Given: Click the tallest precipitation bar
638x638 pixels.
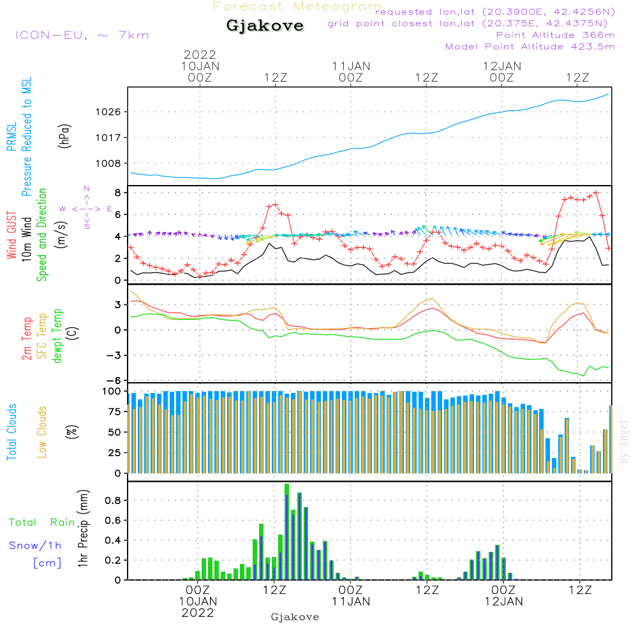Looking at the screenshot, I should pos(287,531).
